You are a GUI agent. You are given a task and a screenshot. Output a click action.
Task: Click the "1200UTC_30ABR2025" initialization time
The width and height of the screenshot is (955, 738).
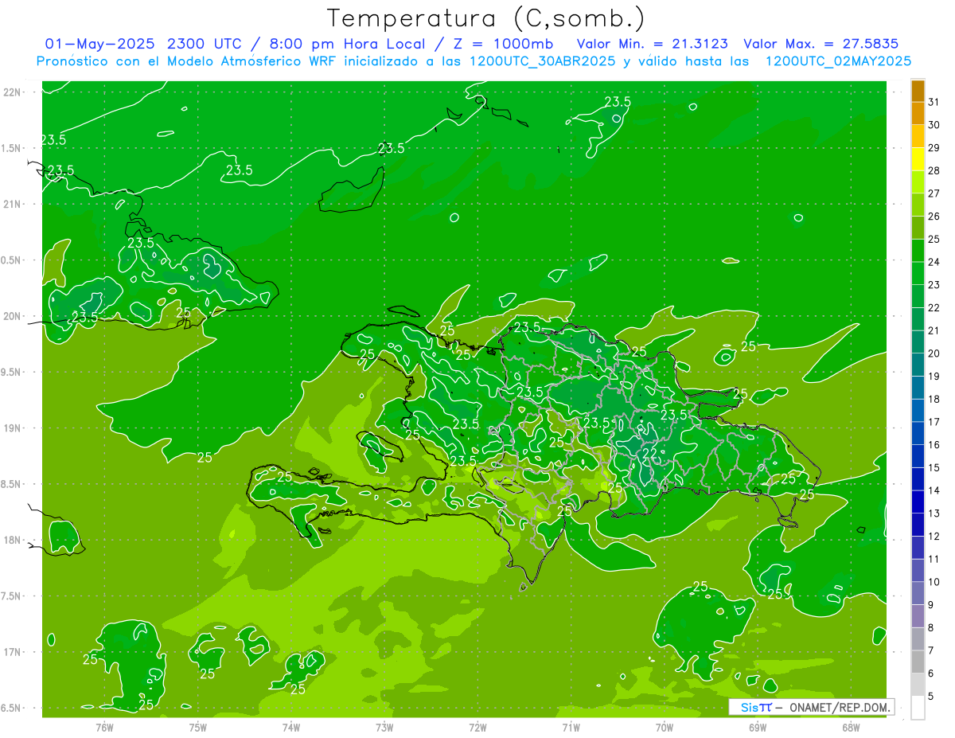tap(542, 61)
